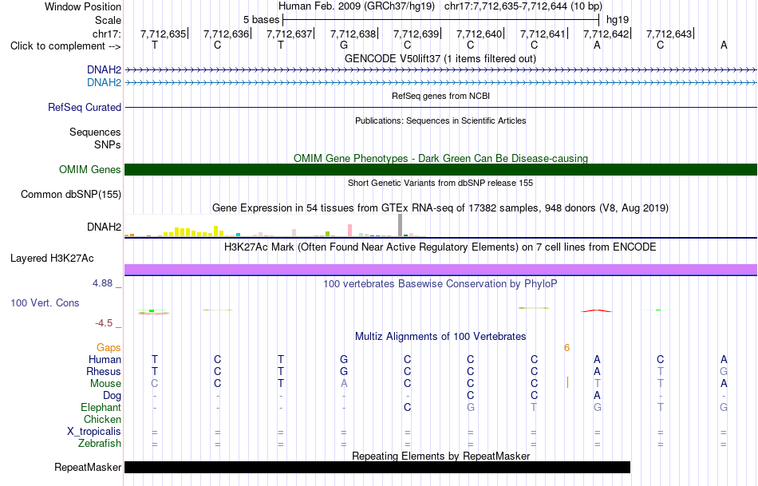Click 'Multiz Alignments of 100 Vertebrates' title

click(x=440, y=336)
